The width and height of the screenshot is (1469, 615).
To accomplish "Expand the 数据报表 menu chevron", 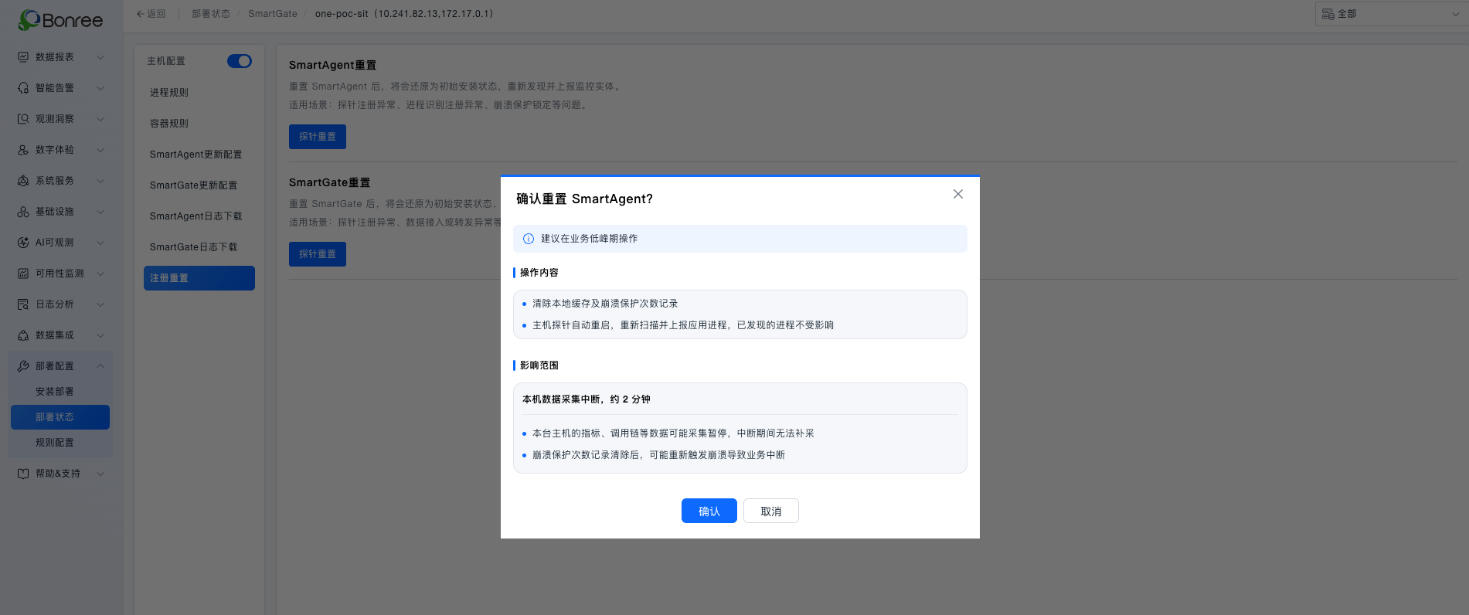I will click(x=100, y=57).
